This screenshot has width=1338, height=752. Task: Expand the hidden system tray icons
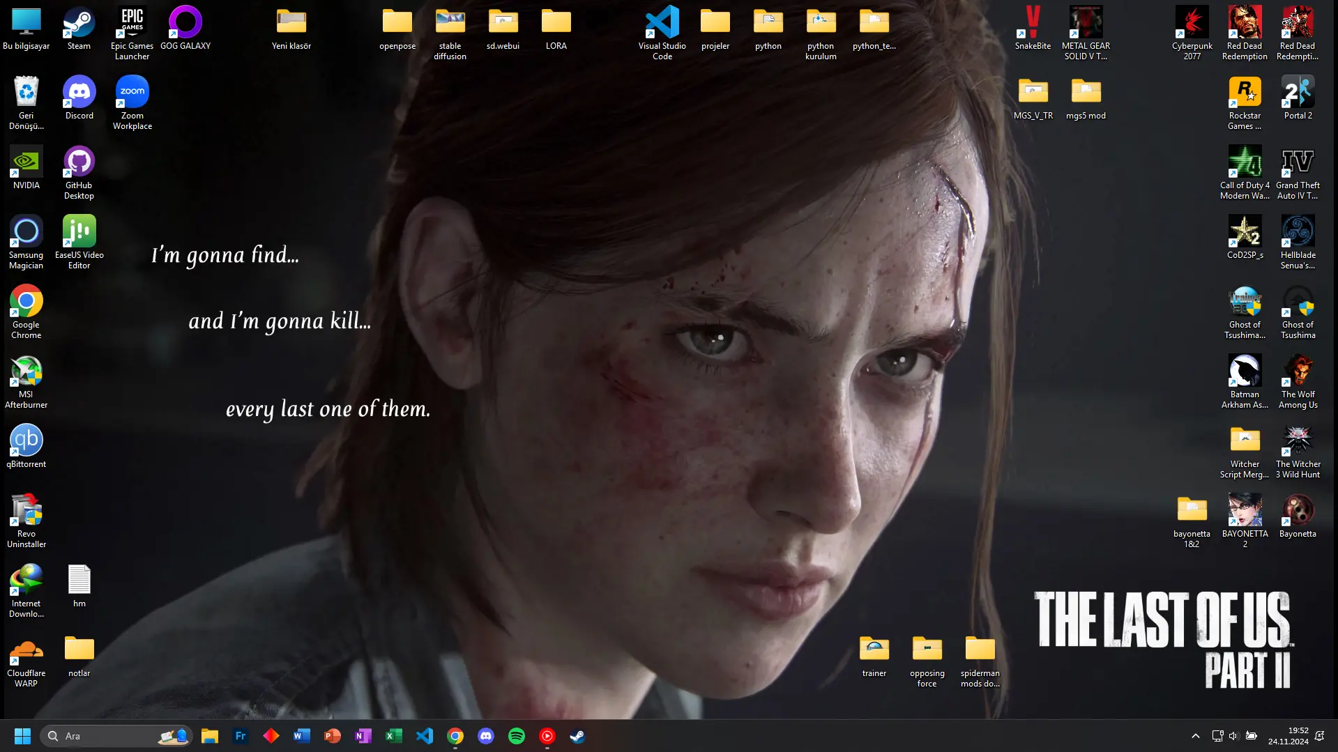1196,736
